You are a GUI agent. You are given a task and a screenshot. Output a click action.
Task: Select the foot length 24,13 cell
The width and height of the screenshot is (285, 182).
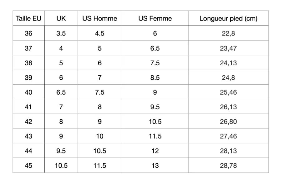(x=228, y=63)
